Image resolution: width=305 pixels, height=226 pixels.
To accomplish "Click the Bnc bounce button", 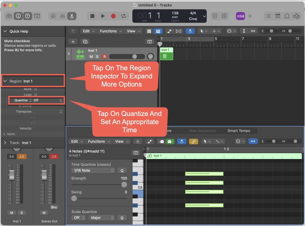I will coord(54,207).
